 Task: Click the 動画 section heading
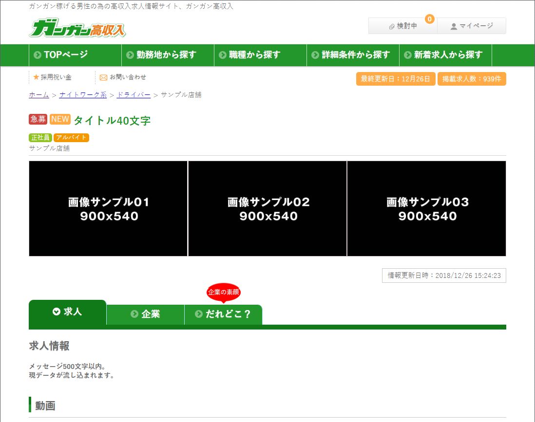(x=45, y=405)
